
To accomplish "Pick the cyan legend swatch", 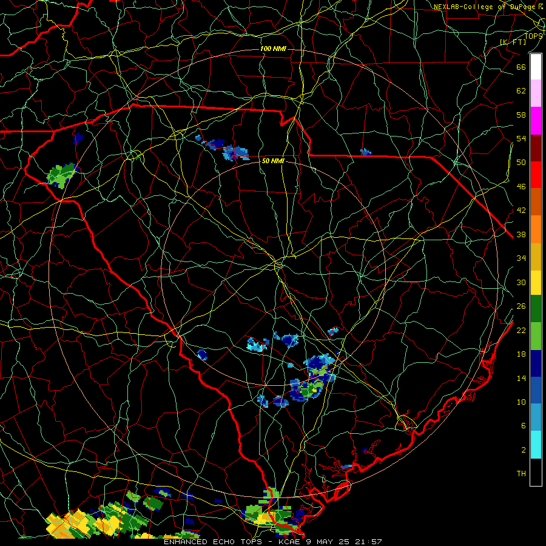I will point(536,445).
